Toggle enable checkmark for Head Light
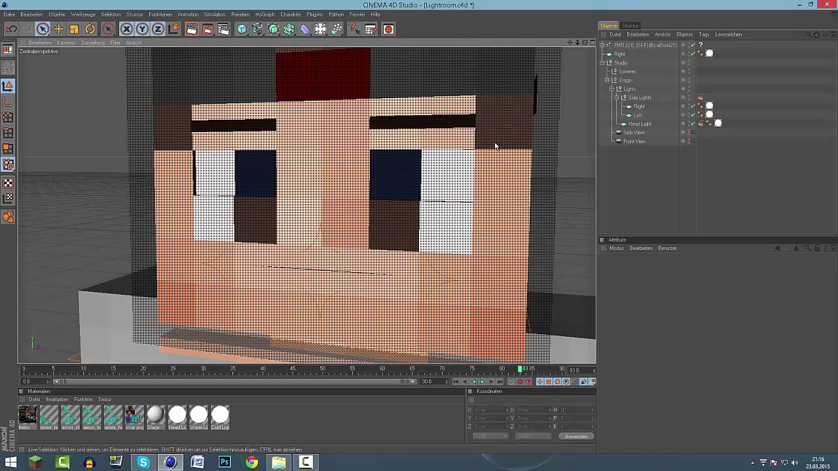Viewport: 838px width, 471px height. pos(693,124)
